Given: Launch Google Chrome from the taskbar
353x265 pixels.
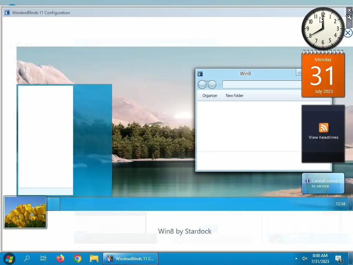Looking at the screenshot, I should (x=77, y=258).
